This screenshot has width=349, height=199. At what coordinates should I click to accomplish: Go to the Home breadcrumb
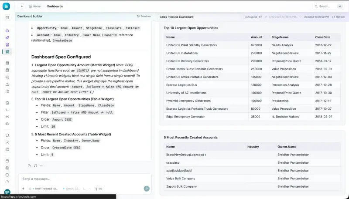click(x=35, y=7)
